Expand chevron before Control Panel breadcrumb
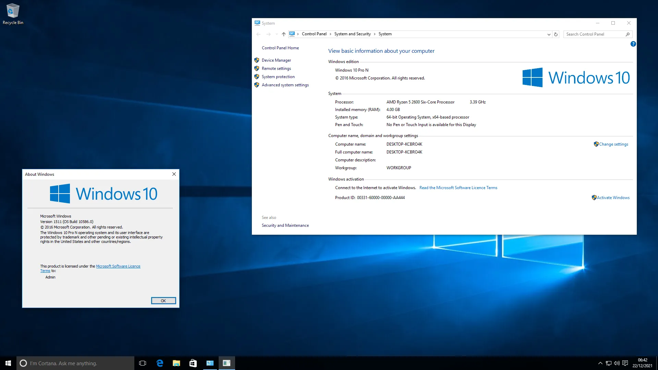The width and height of the screenshot is (658, 370). pyautogui.click(x=298, y=34)
